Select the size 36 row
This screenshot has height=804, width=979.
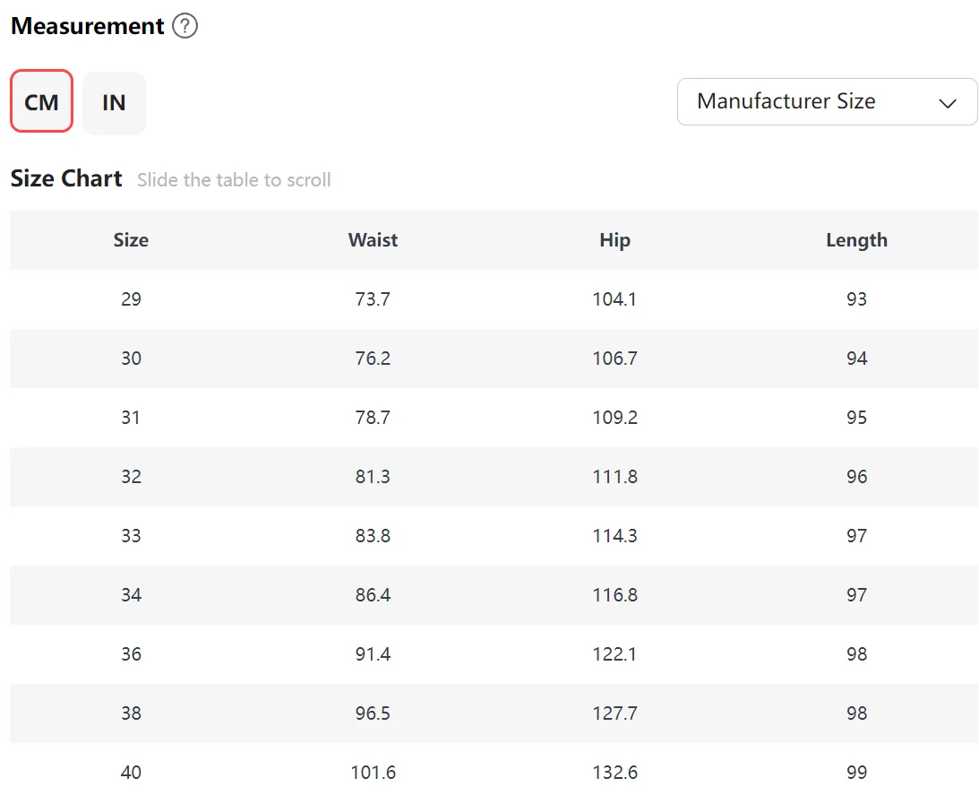pos(131,654)
